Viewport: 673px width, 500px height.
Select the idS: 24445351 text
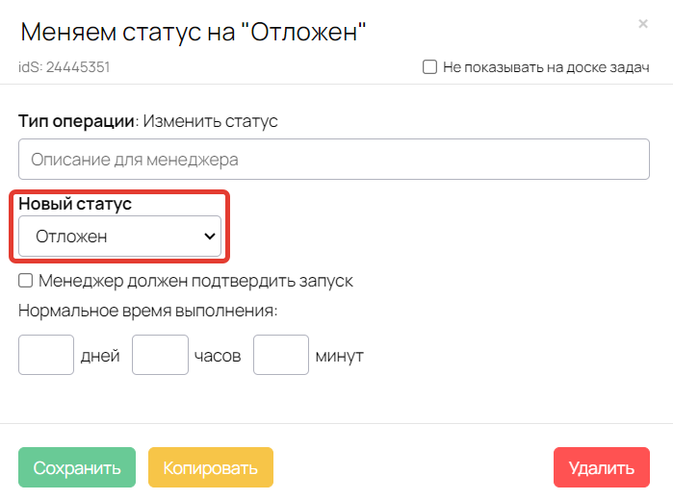[64, 67]
